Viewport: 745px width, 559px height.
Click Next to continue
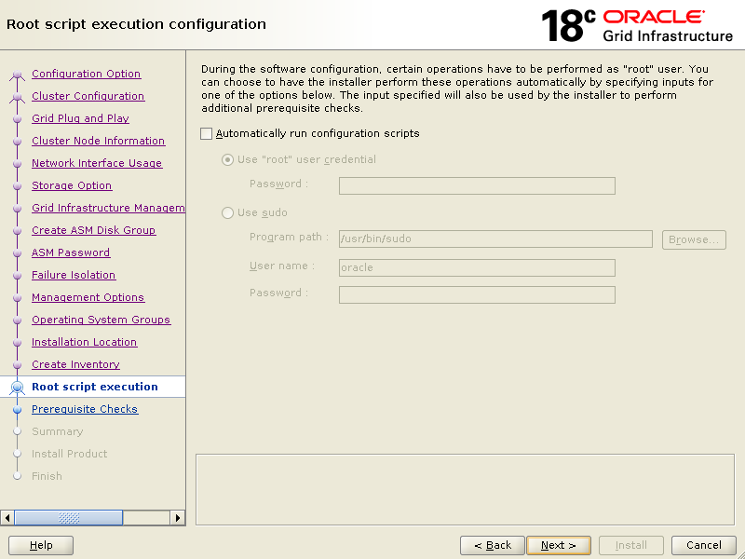pos(558,545)
